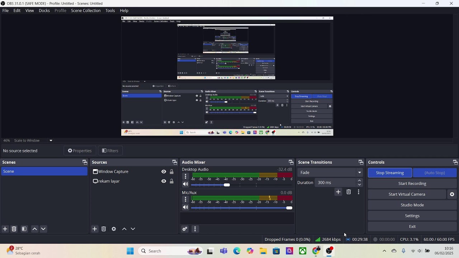
Task: Open preview scaling dropdown Scale to Window
Action: point(33,140)
